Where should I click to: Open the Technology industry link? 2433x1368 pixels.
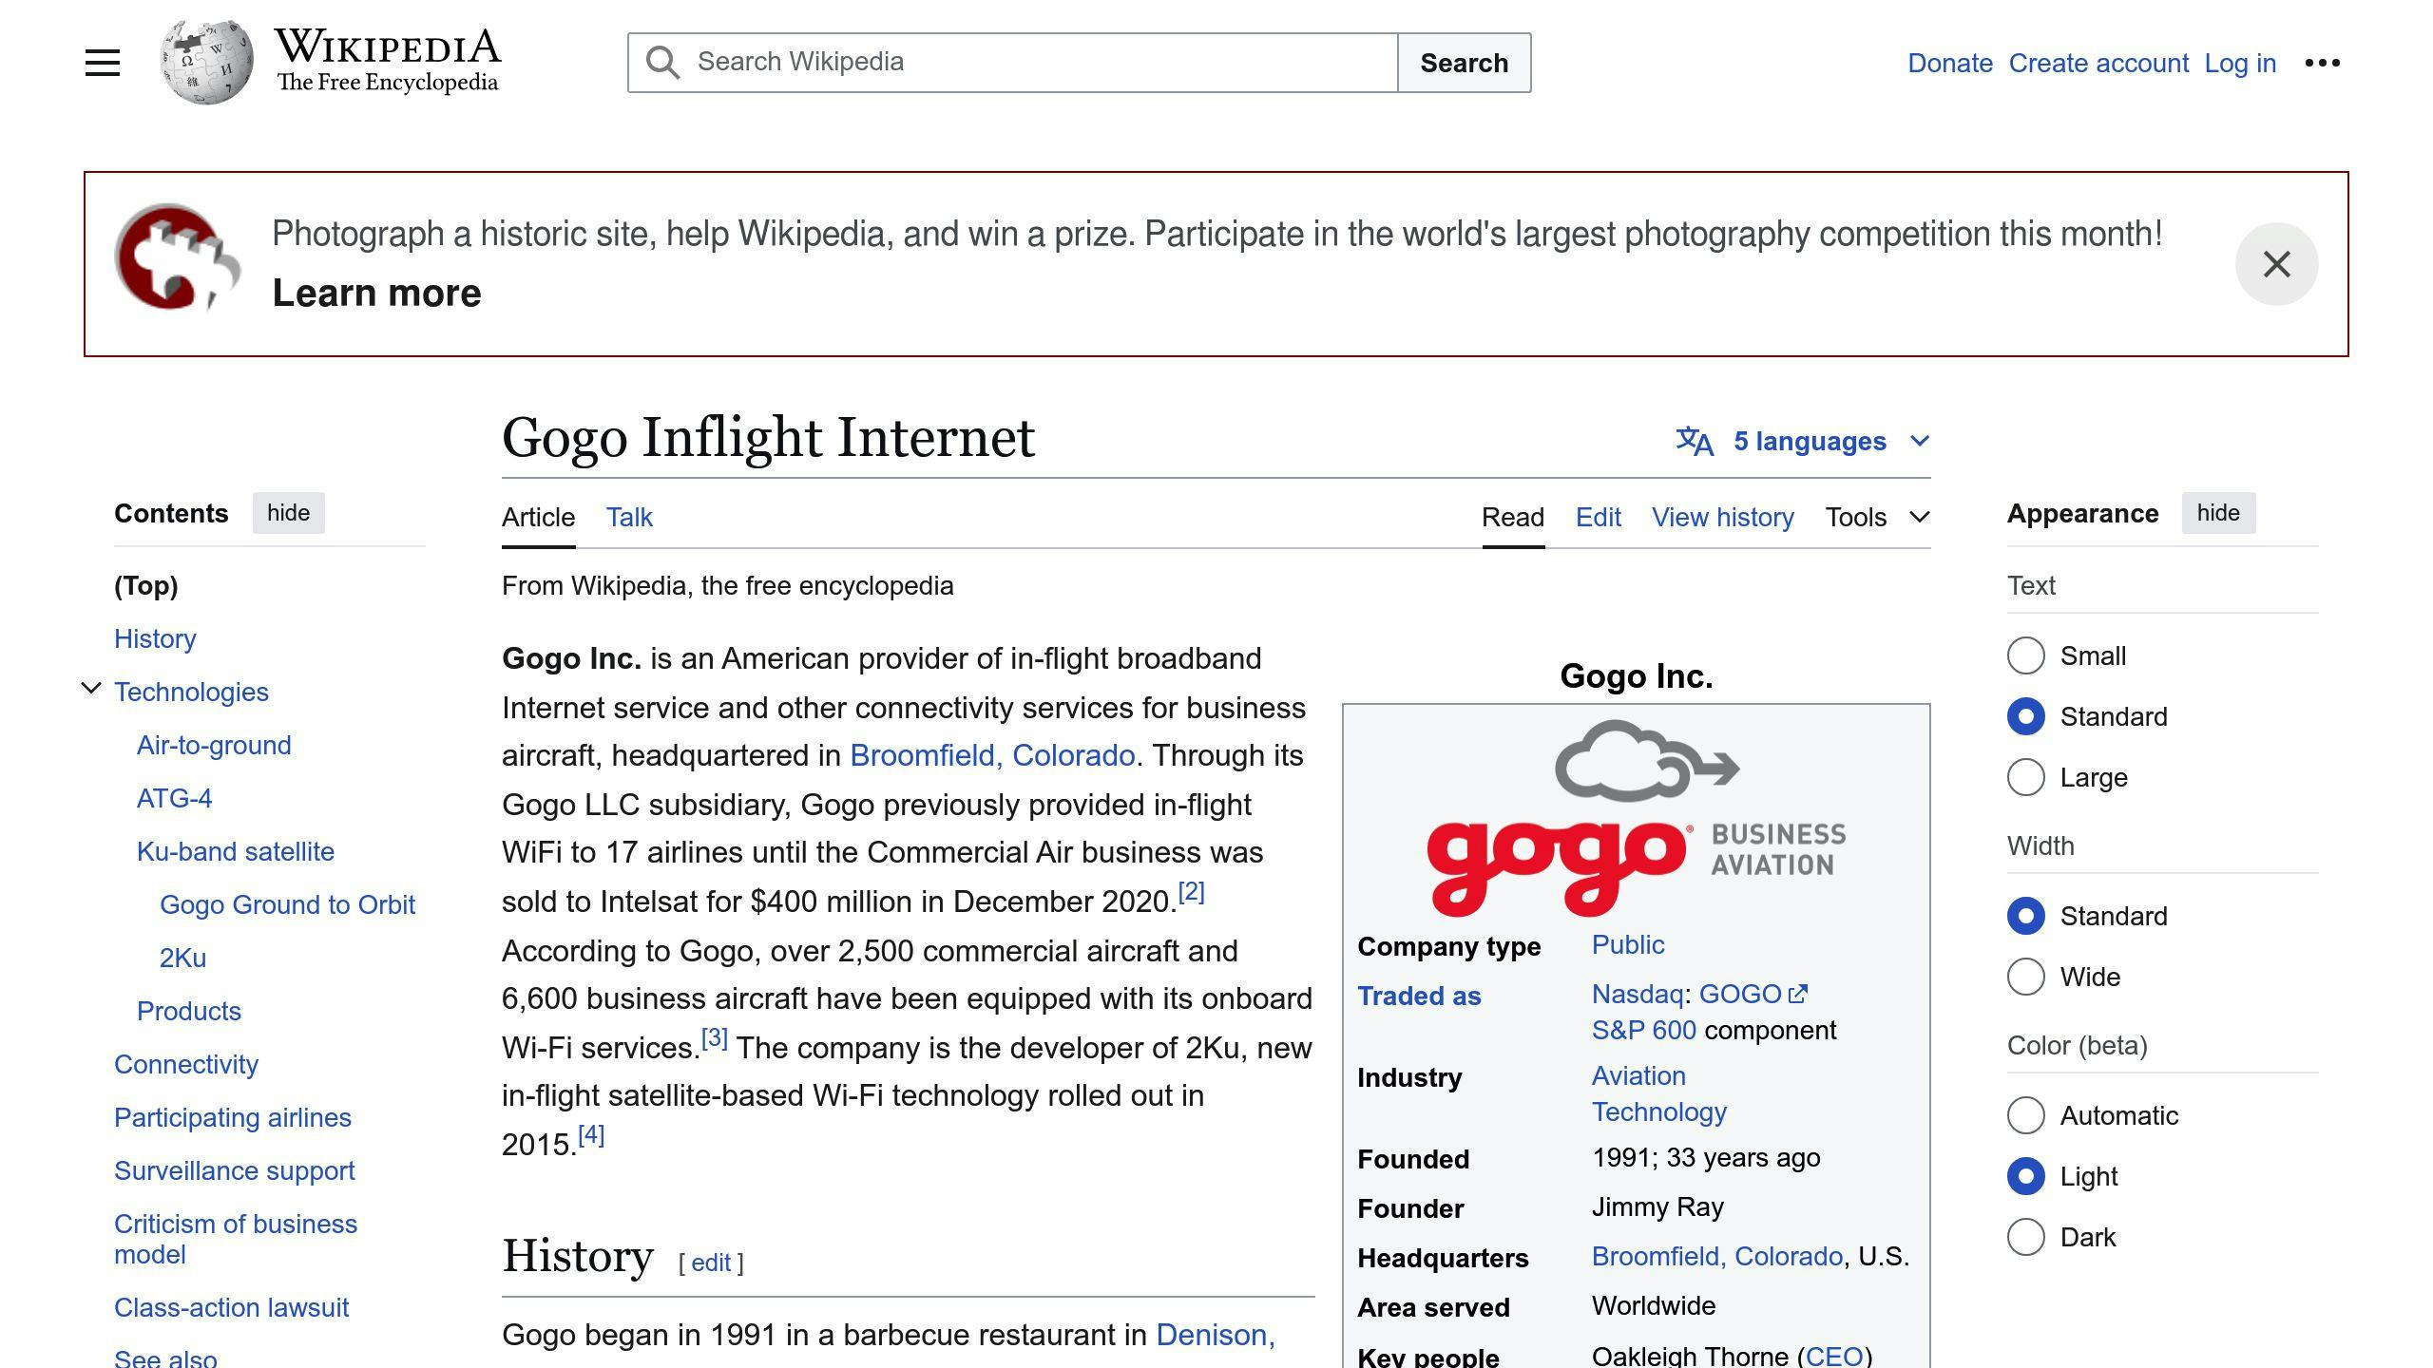[x=1658, y=1111]
